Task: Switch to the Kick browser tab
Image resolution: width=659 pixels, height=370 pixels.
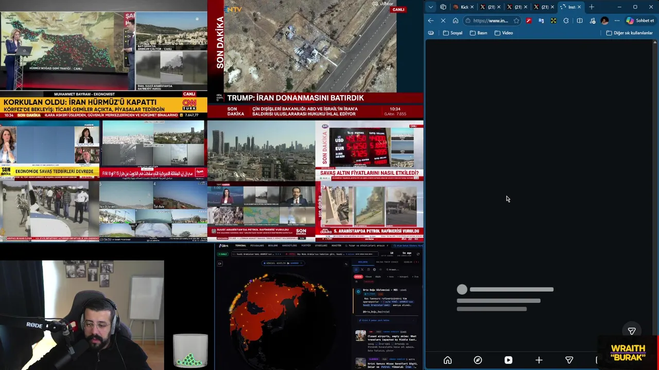Action: click(x=464, y=7)
